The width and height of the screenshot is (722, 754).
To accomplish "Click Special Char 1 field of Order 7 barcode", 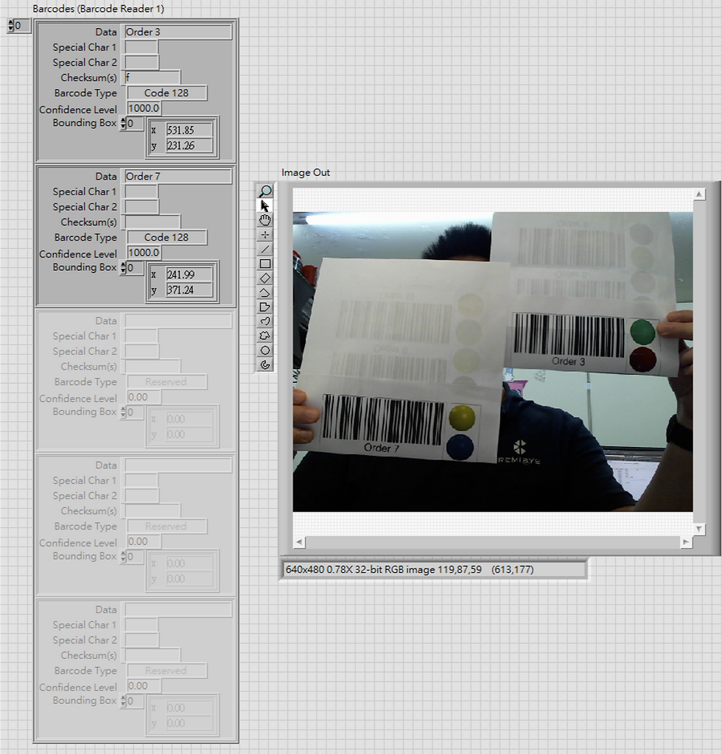I will 141,191.
